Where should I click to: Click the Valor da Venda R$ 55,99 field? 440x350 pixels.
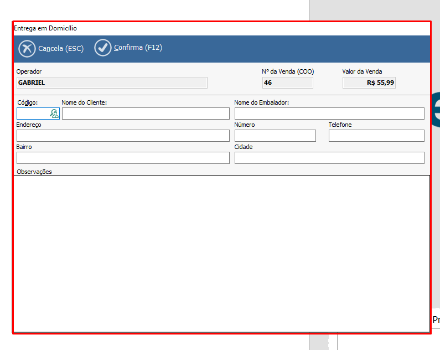tap(369, 83)
